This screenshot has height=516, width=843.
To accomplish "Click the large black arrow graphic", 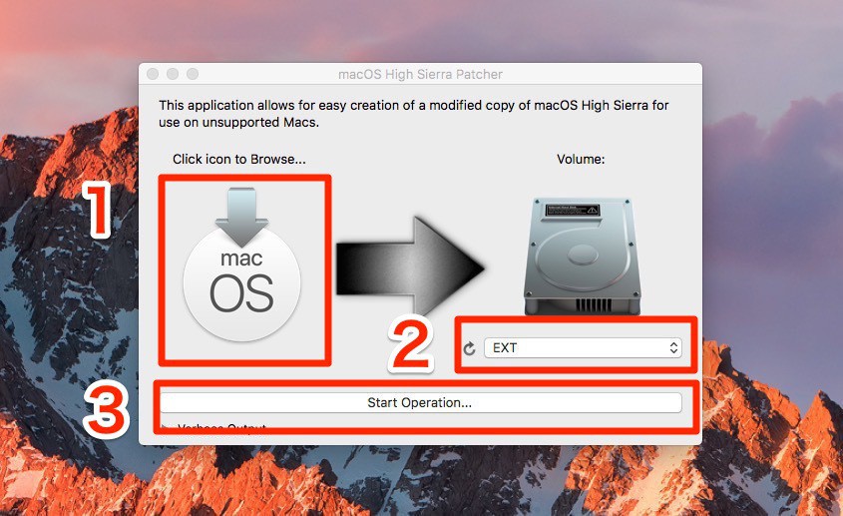I will 410,266.
